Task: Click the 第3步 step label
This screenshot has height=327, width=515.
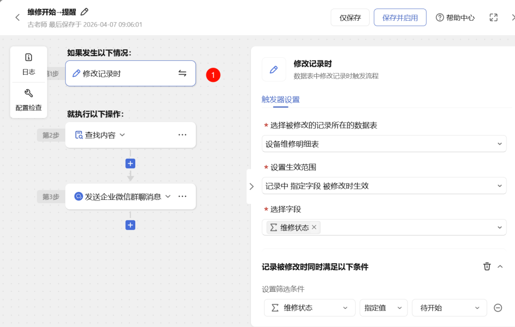Action: tap(51, 196)
